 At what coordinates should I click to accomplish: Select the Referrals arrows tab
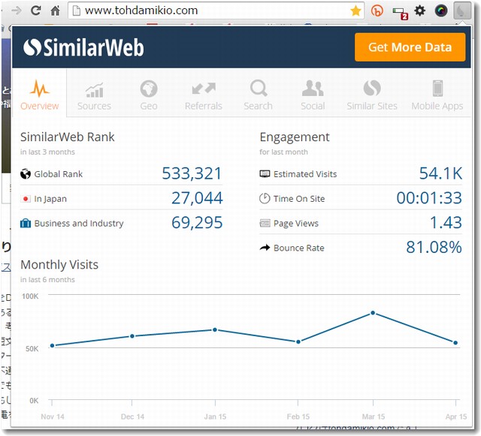coord(204,95)
